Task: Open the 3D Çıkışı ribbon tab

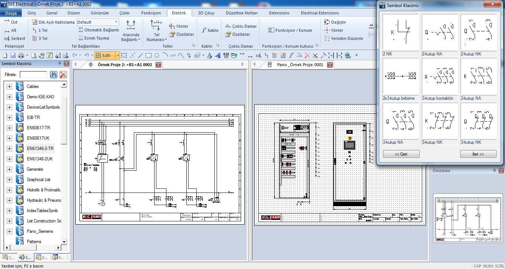Action: pos(206,13)
